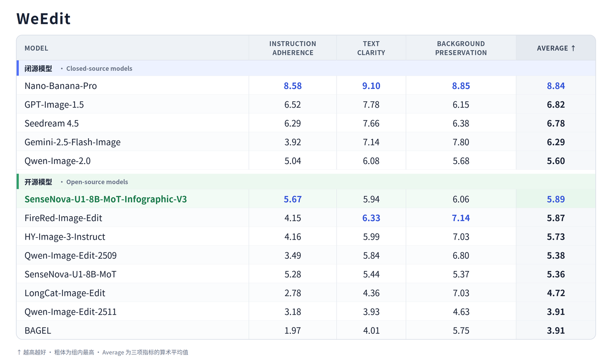The width and height of the screenshot is (612, 363).
Task: Click the LongCat-Image-Edit model name
Action: [65, 293]
